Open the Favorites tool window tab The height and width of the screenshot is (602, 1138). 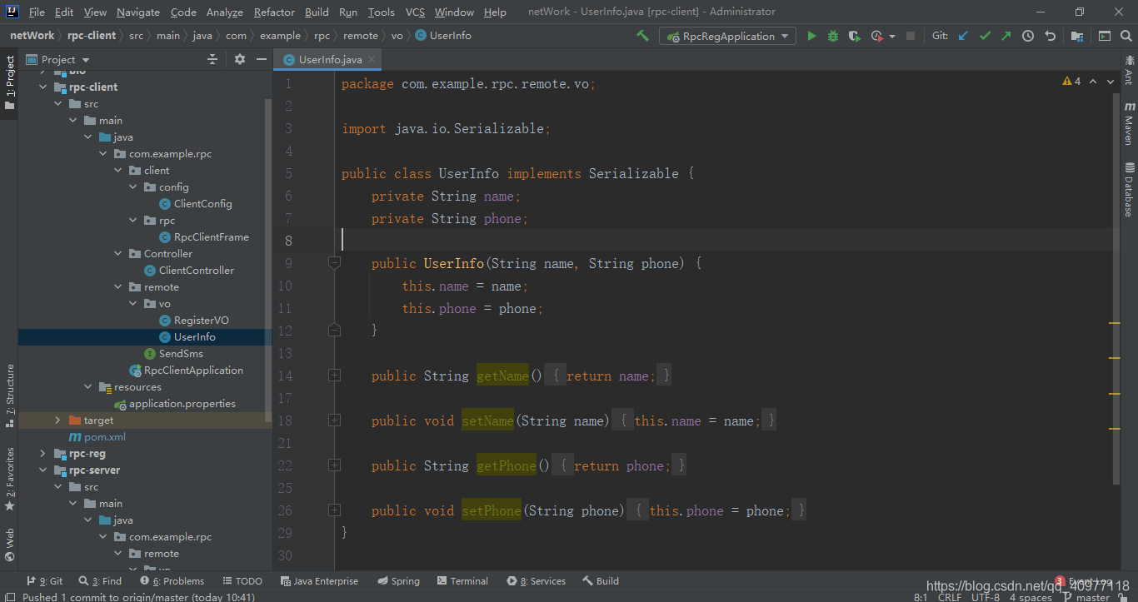[x=9, y=480]
